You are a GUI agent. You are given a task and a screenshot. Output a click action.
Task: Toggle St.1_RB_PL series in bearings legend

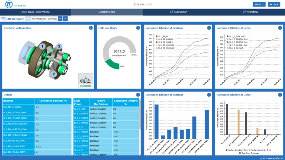click(165, 36)
